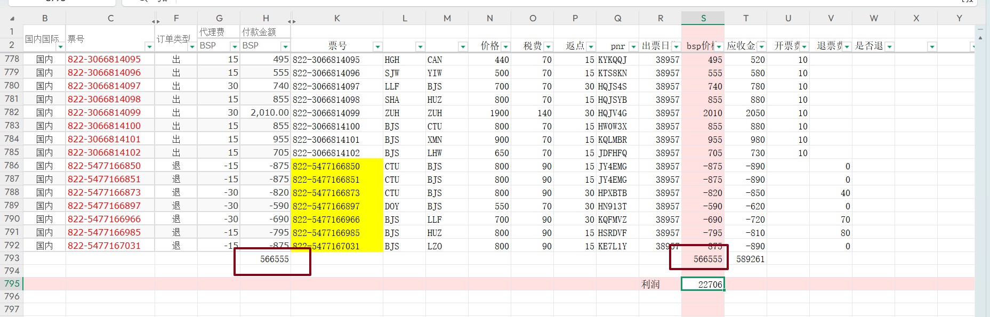Screen dimensions: 990x317
Task: Select the 566555 total cell in column H
Action: [265, 259]
